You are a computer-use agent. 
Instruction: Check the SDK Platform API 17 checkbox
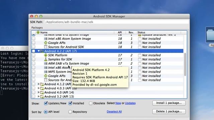pyautogui.click(x=33, y=55)
